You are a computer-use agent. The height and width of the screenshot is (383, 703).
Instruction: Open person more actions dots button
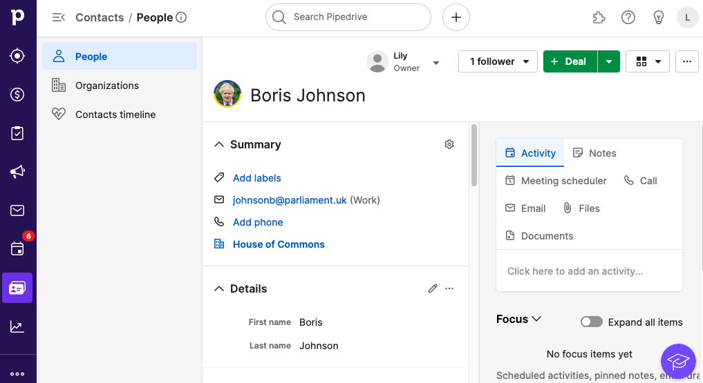click(x=687, y=61)
